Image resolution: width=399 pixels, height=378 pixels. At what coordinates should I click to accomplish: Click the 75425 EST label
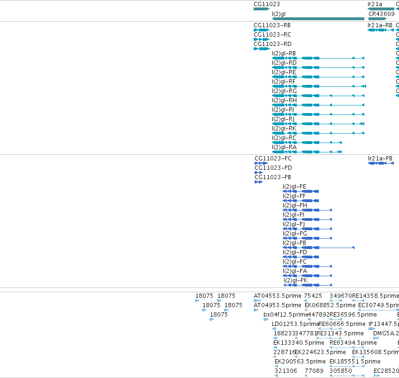click(x=313, y=296)
